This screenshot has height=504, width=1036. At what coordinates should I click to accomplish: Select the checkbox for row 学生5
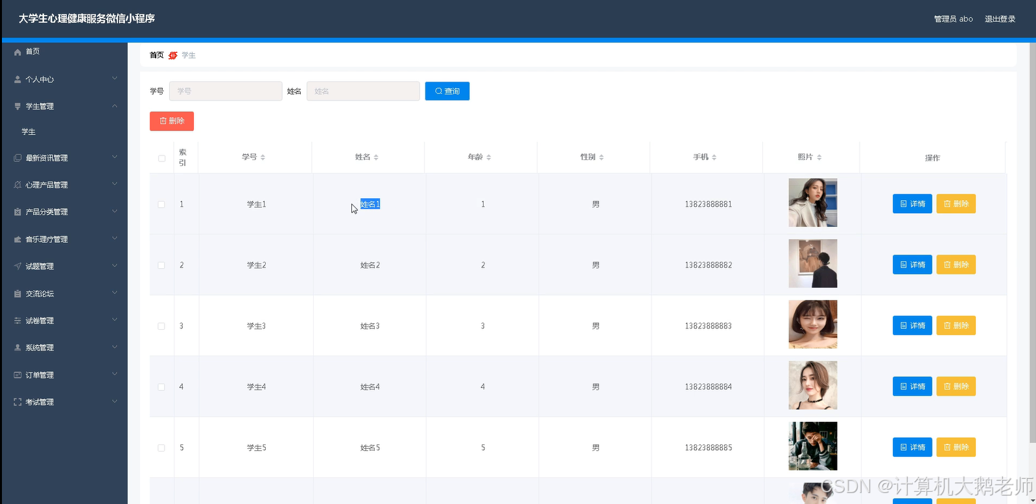161,448
